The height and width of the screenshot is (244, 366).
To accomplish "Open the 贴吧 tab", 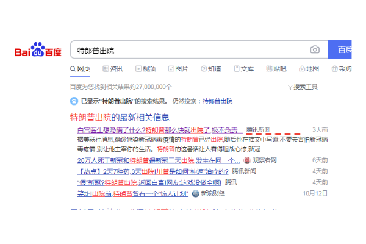I will tap(276, 69).
